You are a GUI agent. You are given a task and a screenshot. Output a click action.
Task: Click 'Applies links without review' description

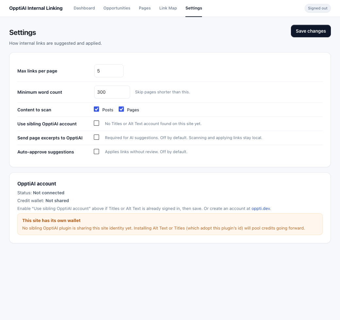pos(146,152)
